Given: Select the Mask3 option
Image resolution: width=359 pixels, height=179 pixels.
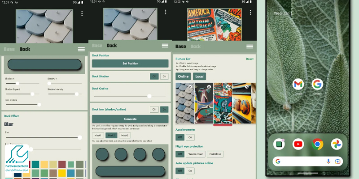Looking at the screenshot, I should (x=125, y=135).
